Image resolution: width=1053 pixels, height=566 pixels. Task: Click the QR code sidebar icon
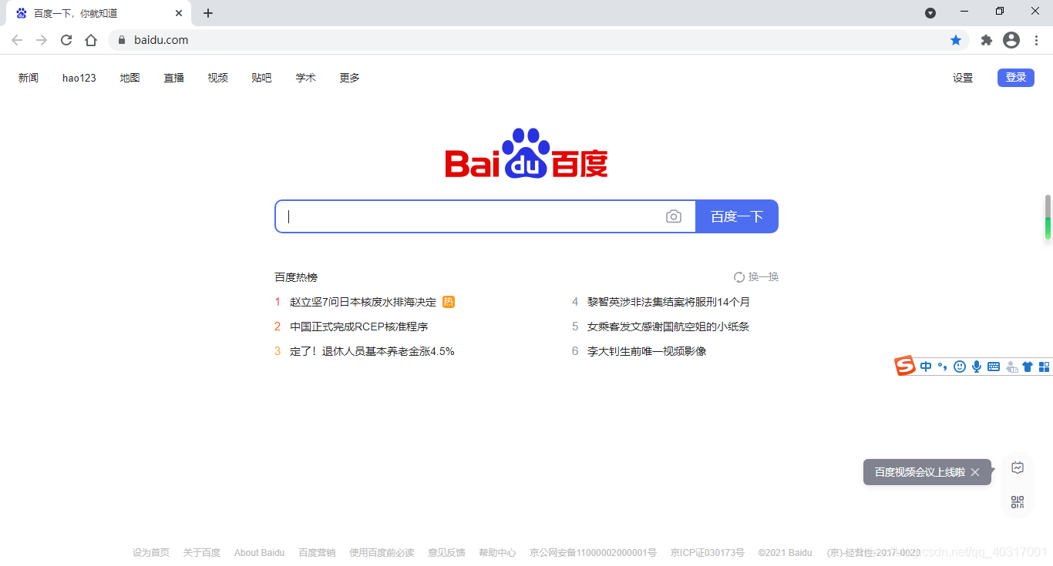coord(1018,503)
